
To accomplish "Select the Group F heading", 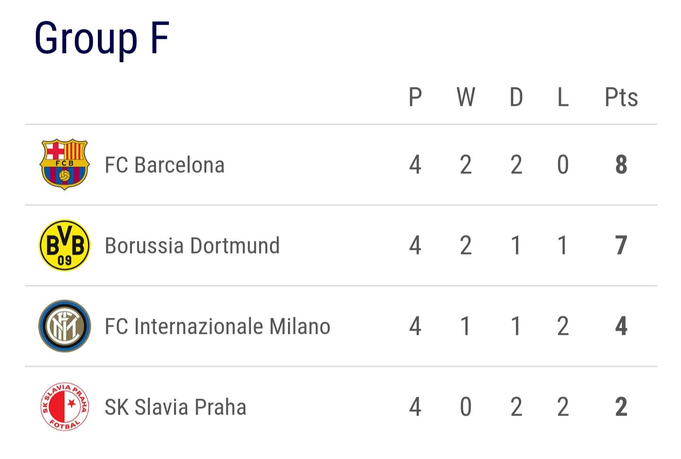I will coord(102,39).
